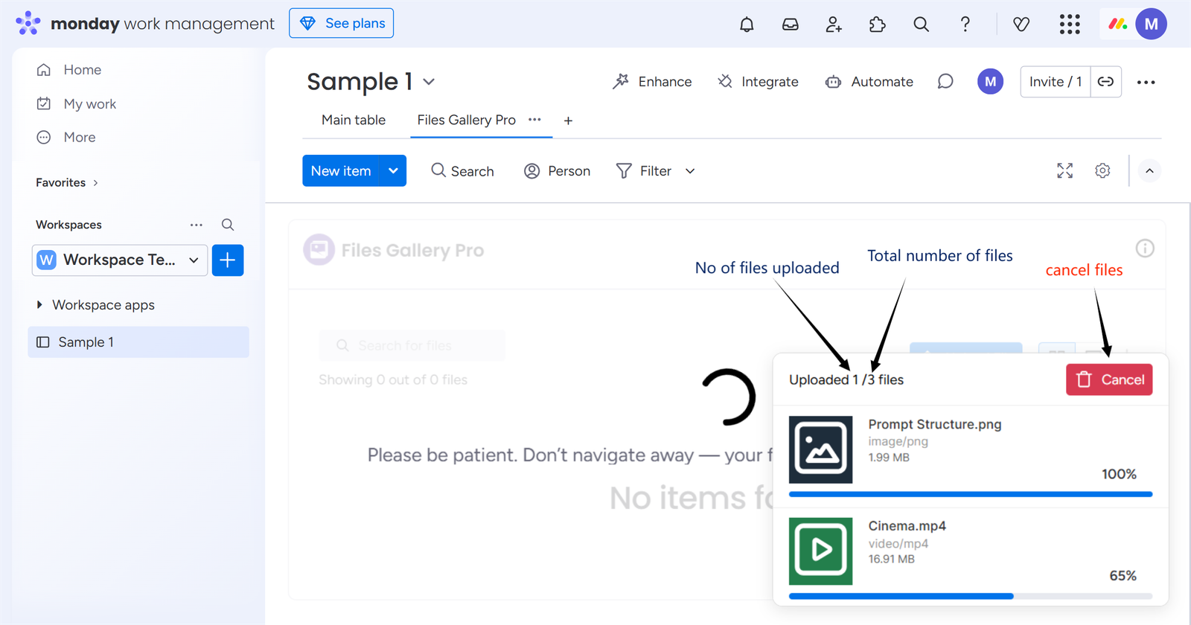1191x625 pixels.
Task: Click the Prompt Structure.png file name
Action: click(935, 424)
